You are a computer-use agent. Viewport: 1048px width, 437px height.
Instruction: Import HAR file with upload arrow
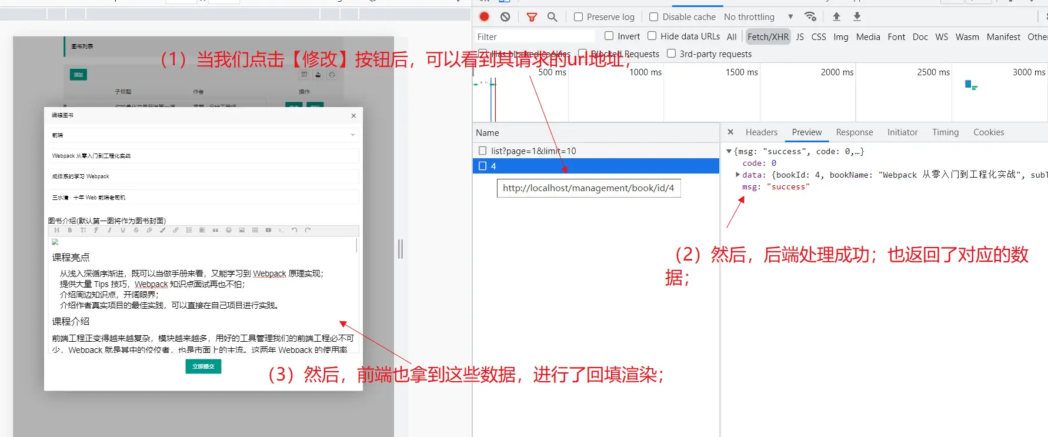[836, 16]
